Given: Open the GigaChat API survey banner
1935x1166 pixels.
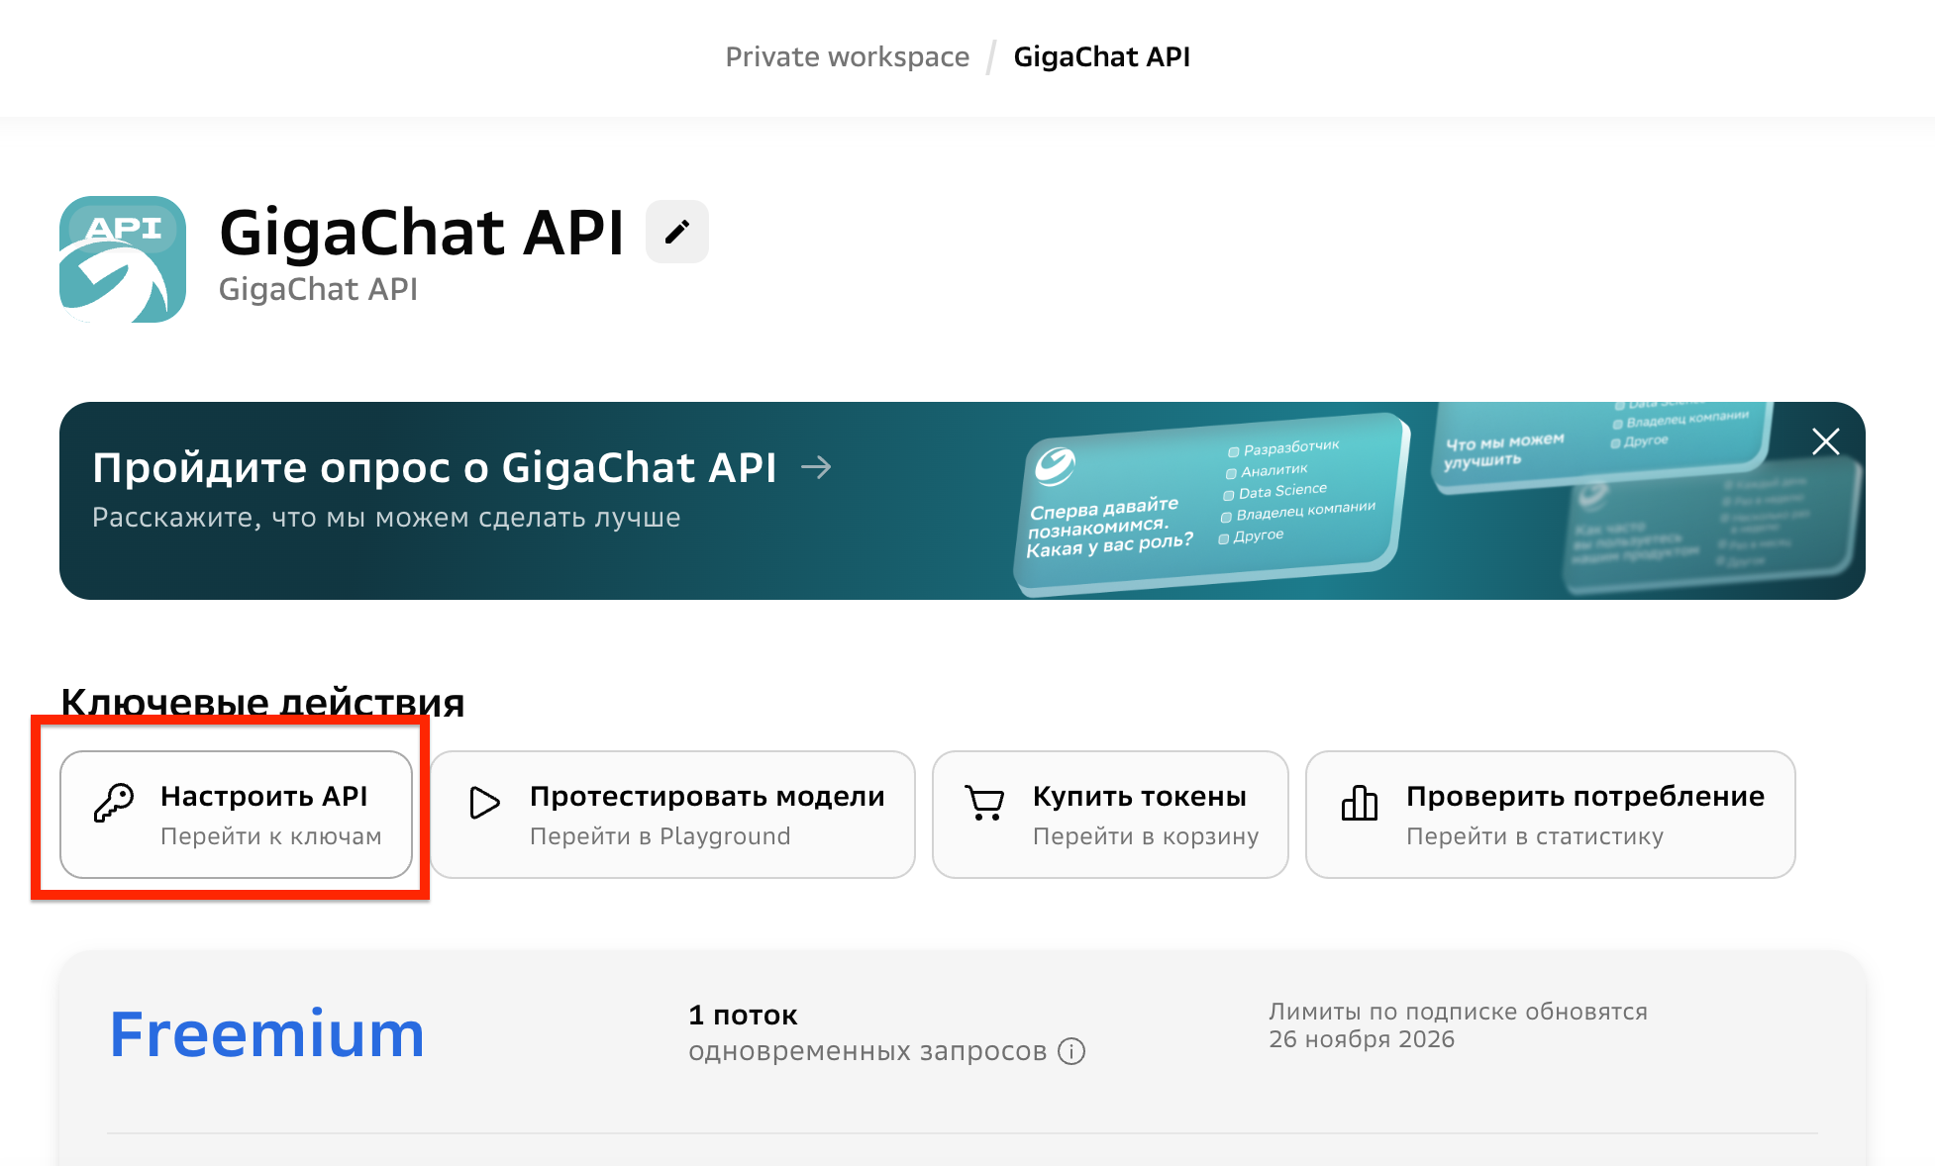Looking at the screenshot, I should pyautogui.click(x=963, y=501).
